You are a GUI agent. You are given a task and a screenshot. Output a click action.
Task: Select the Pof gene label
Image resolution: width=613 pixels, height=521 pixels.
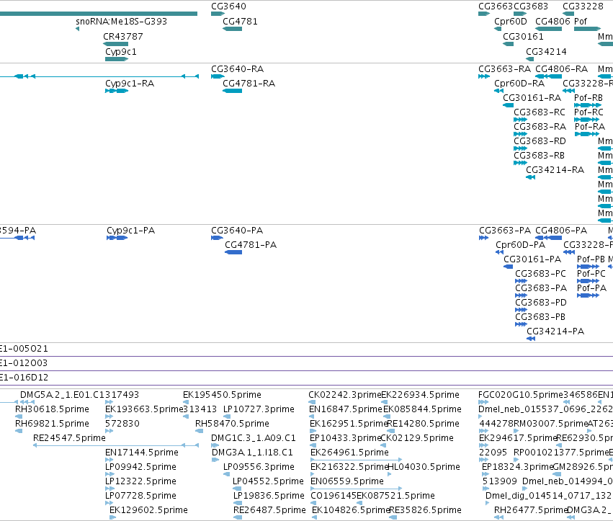[581, 22]
